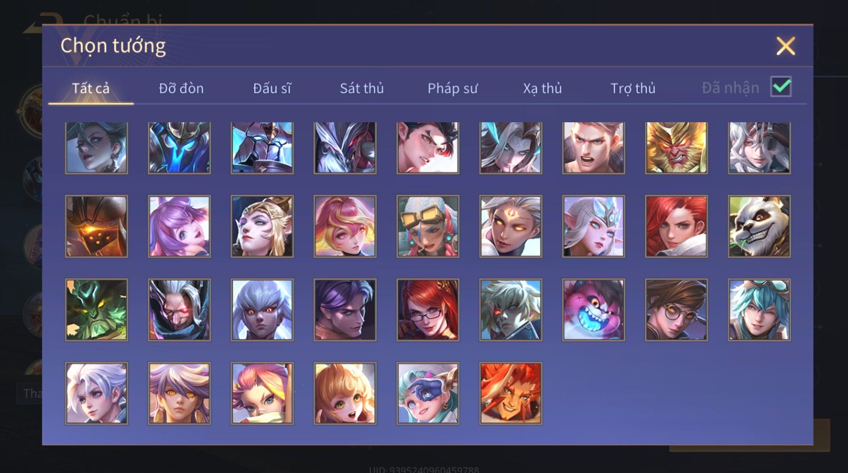848x473 pixels.
Task: Pick the hero wearing goggles on forehead
Action: (x=428, y=226)
